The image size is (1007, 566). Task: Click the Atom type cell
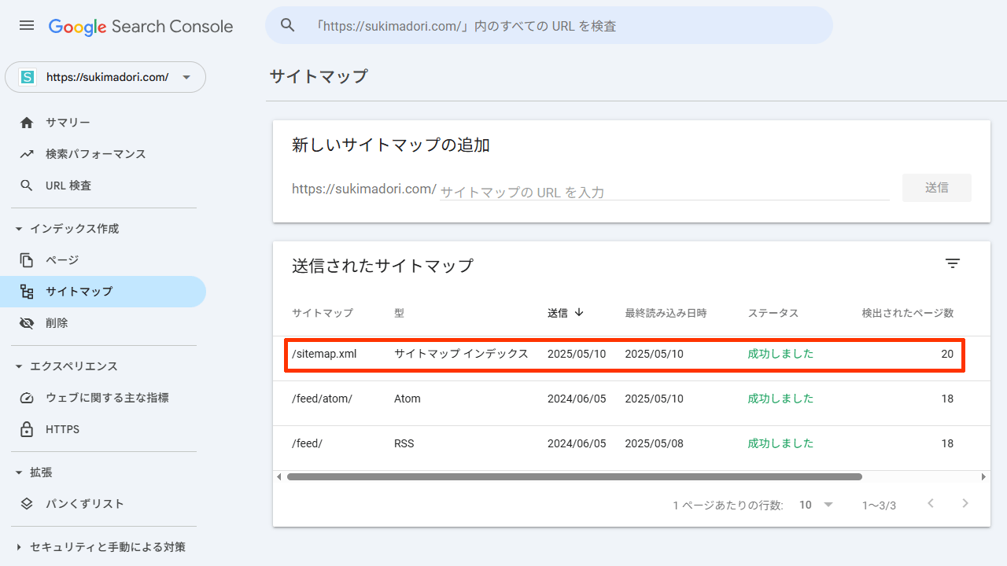[x=408, y=399]
